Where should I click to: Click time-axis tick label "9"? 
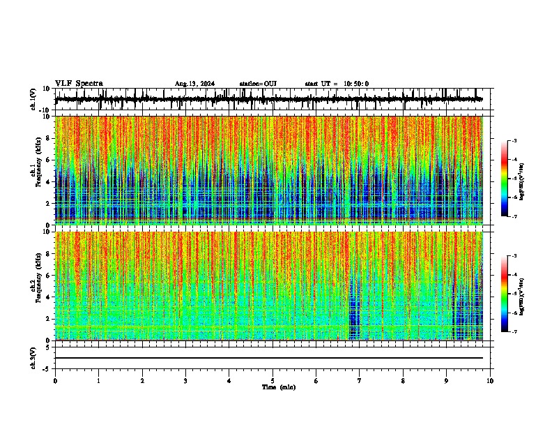pos(446,381)
